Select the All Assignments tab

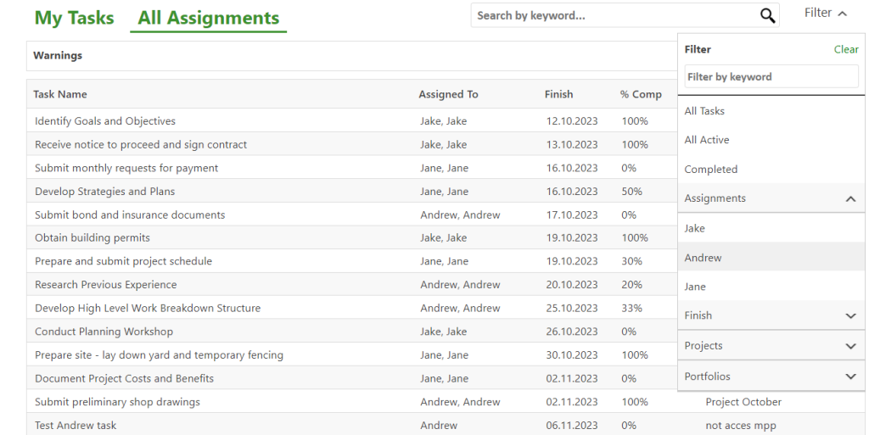coord(208,18)
